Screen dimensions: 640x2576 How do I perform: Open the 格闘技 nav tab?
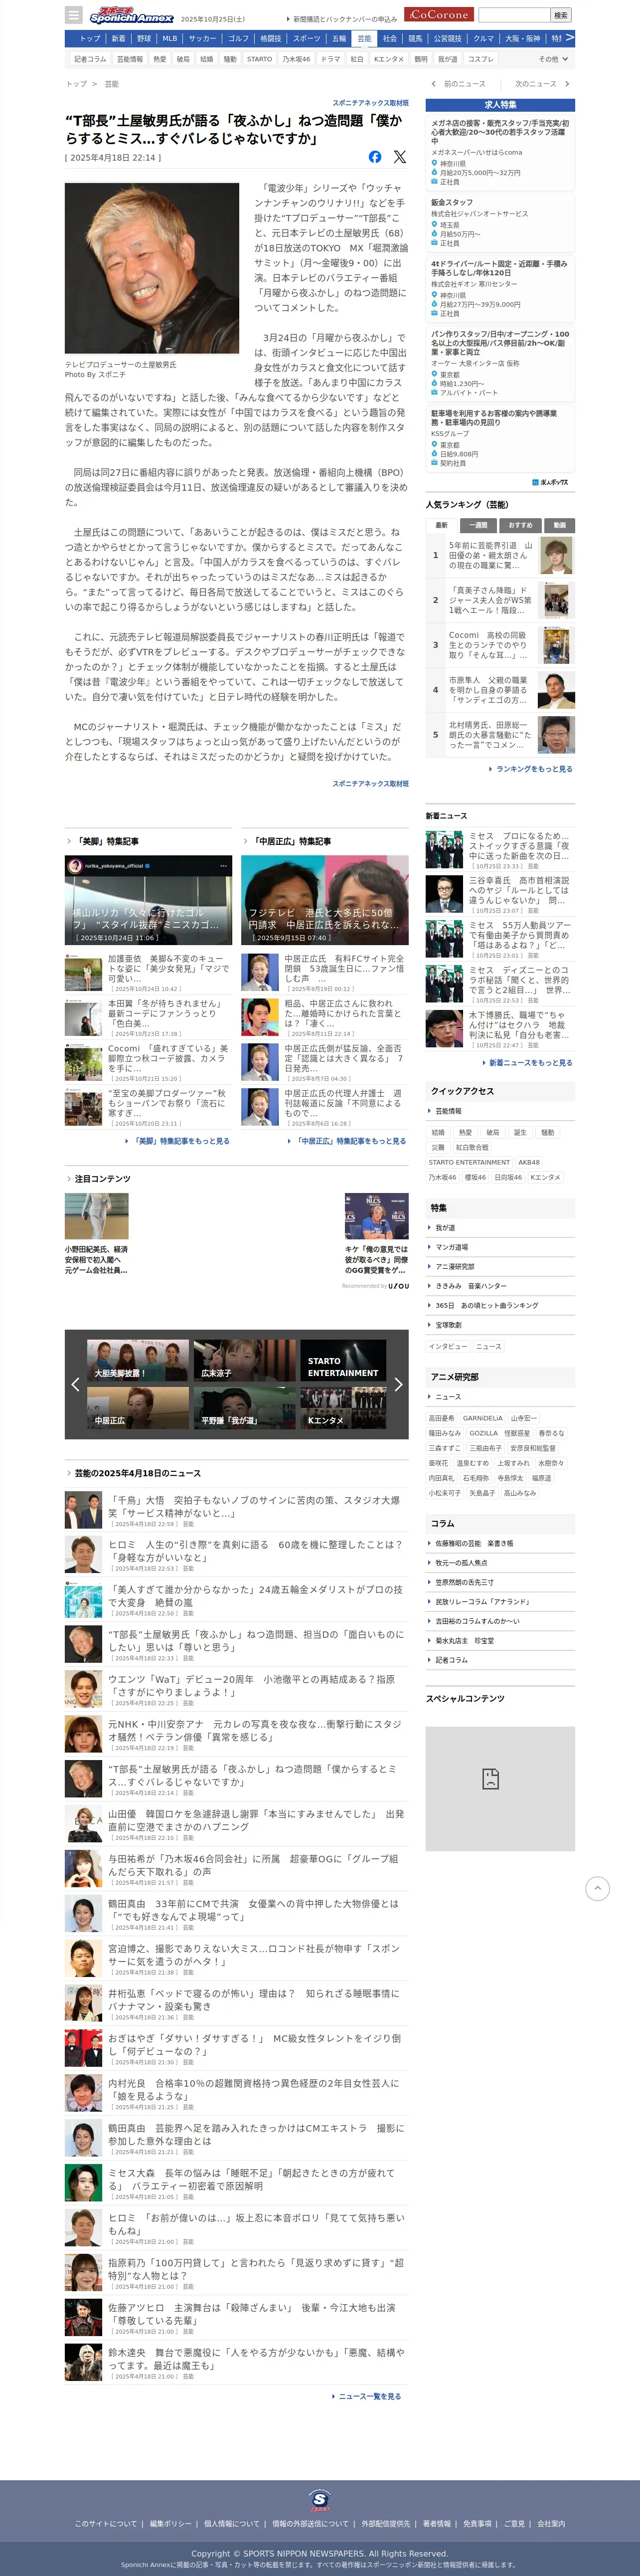tap(270, 38)
